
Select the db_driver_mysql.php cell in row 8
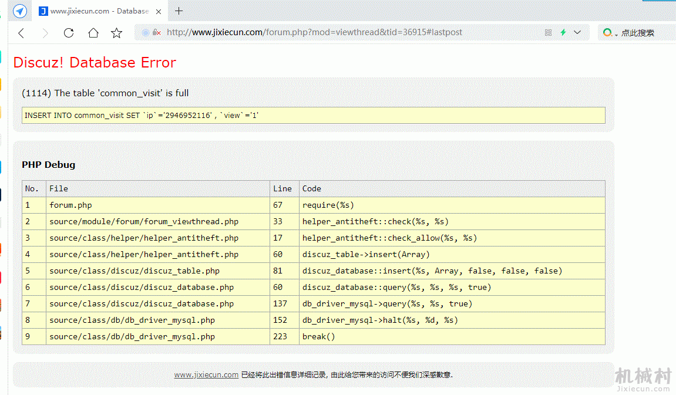tap(158, 320)
